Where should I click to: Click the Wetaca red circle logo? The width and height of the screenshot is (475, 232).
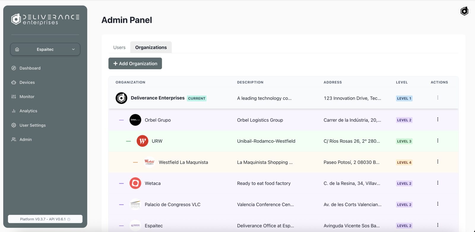(135, 183)
